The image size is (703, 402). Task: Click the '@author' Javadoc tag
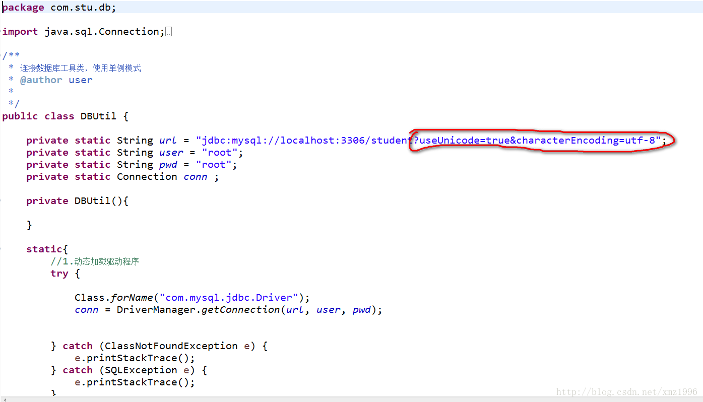pyautogui.click(x=41, y=80)
